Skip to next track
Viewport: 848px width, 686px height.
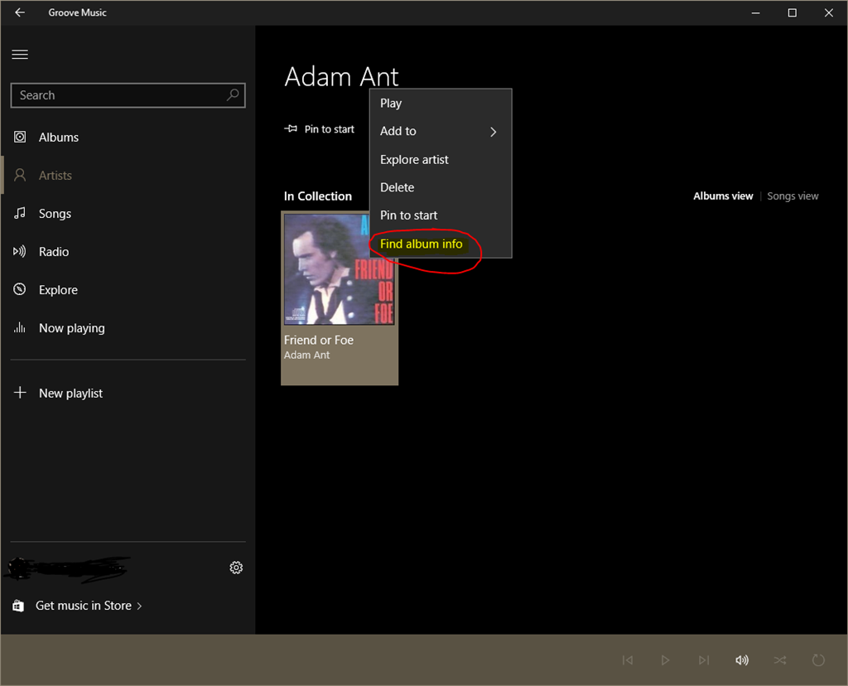tap(704, 660)
